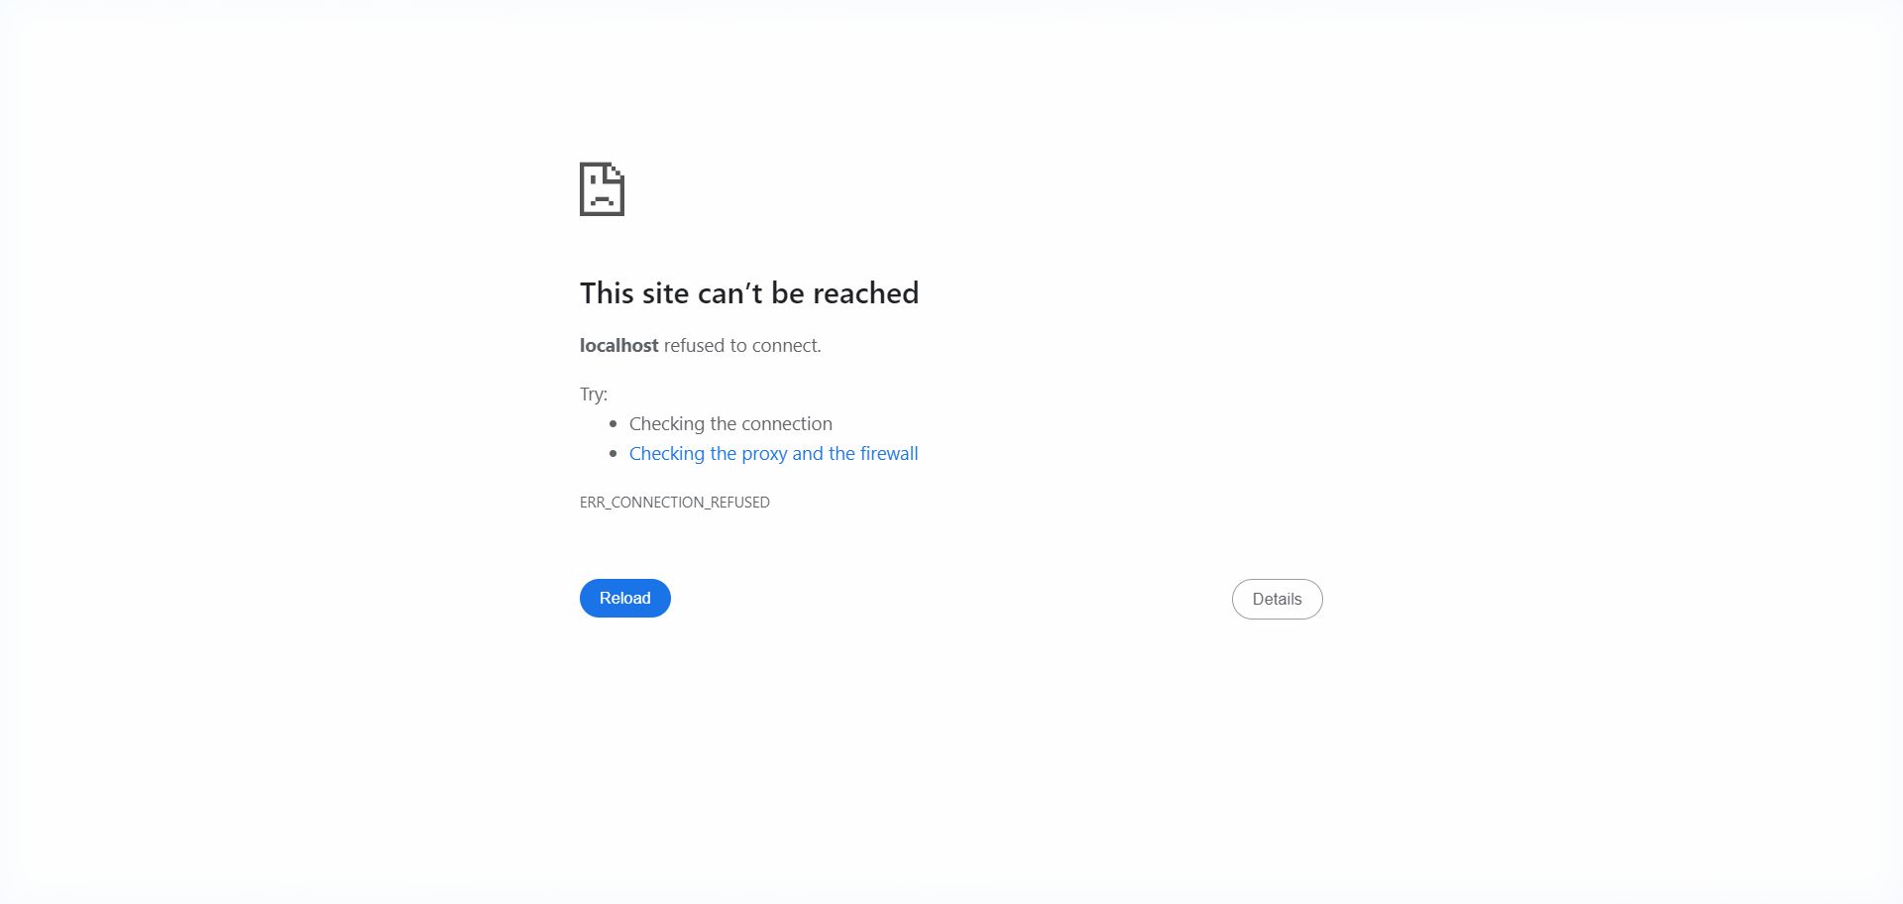Click the ERR_CONNECTION_REFUSED error code
The image size is (1903, 904).
click(675, 503)
